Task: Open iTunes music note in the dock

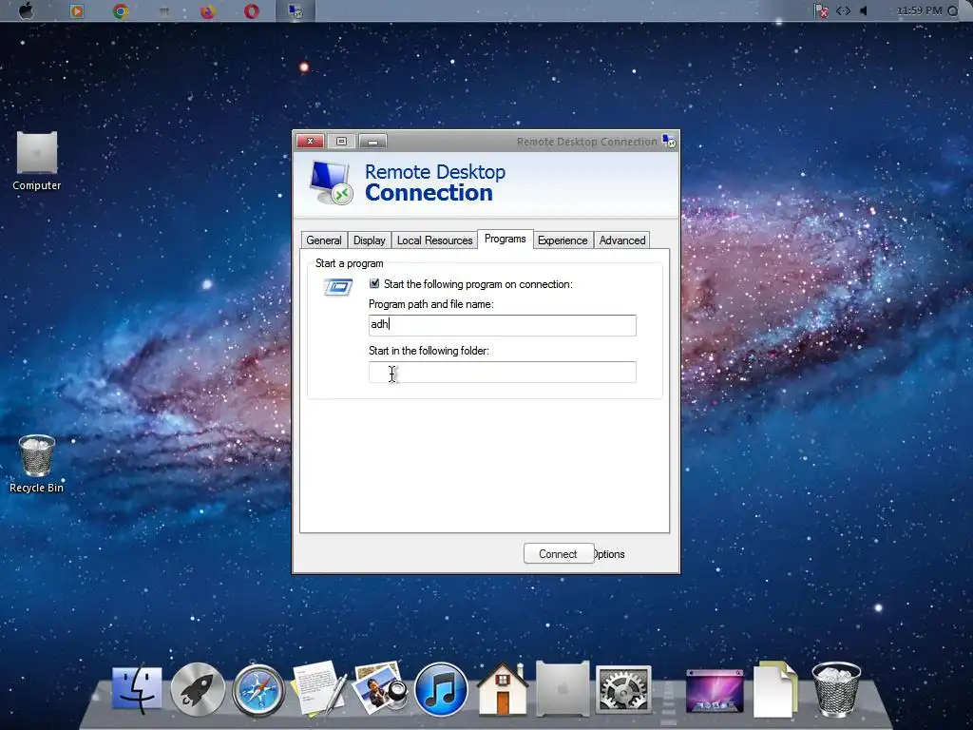Action: [441, 689]
